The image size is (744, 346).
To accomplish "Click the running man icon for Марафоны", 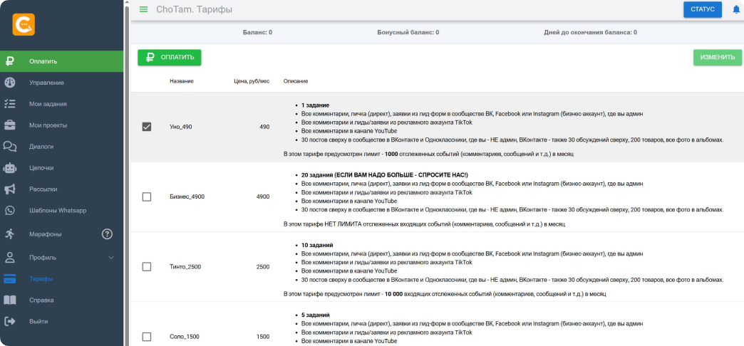I will (x=9, y=234).
